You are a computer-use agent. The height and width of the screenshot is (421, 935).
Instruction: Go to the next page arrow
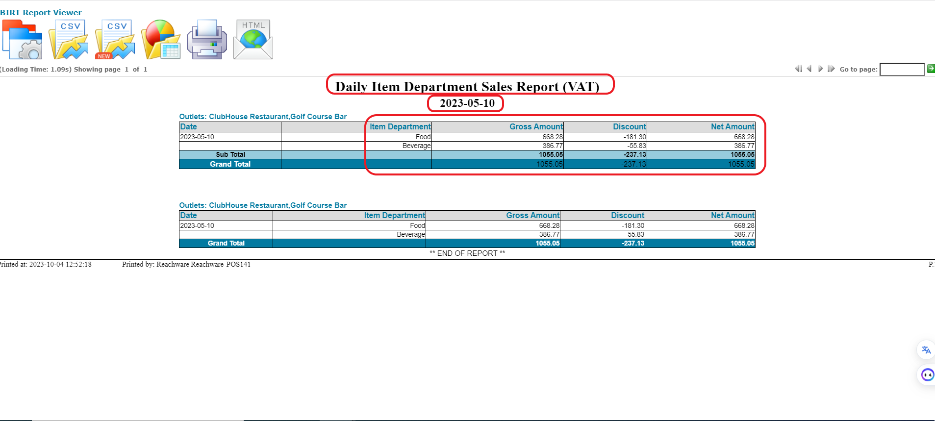(x=820, y=69)
